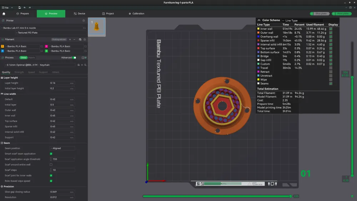Open filament 3 Bambu PLA Basic dropdown

(22, 51)
